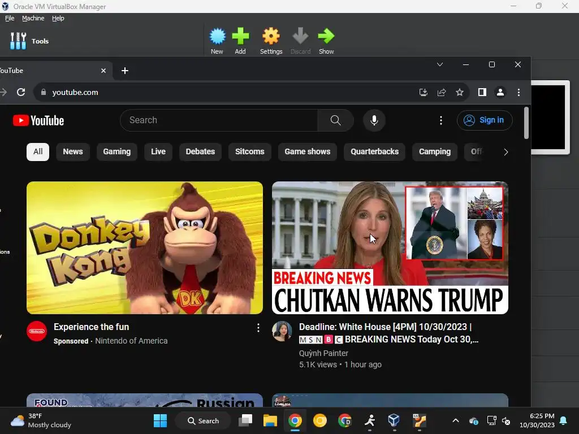Open the Donkey Kong video thumbnail

coord(145,248)
